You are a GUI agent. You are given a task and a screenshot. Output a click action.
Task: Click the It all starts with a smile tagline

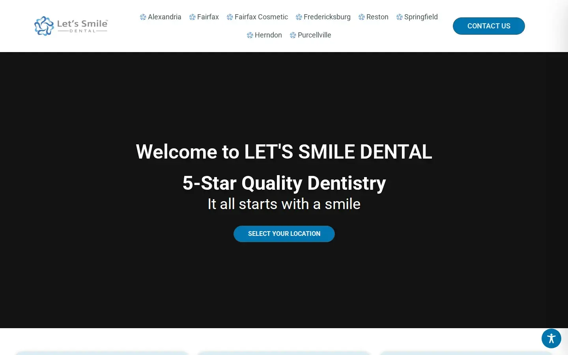(284, 204)
